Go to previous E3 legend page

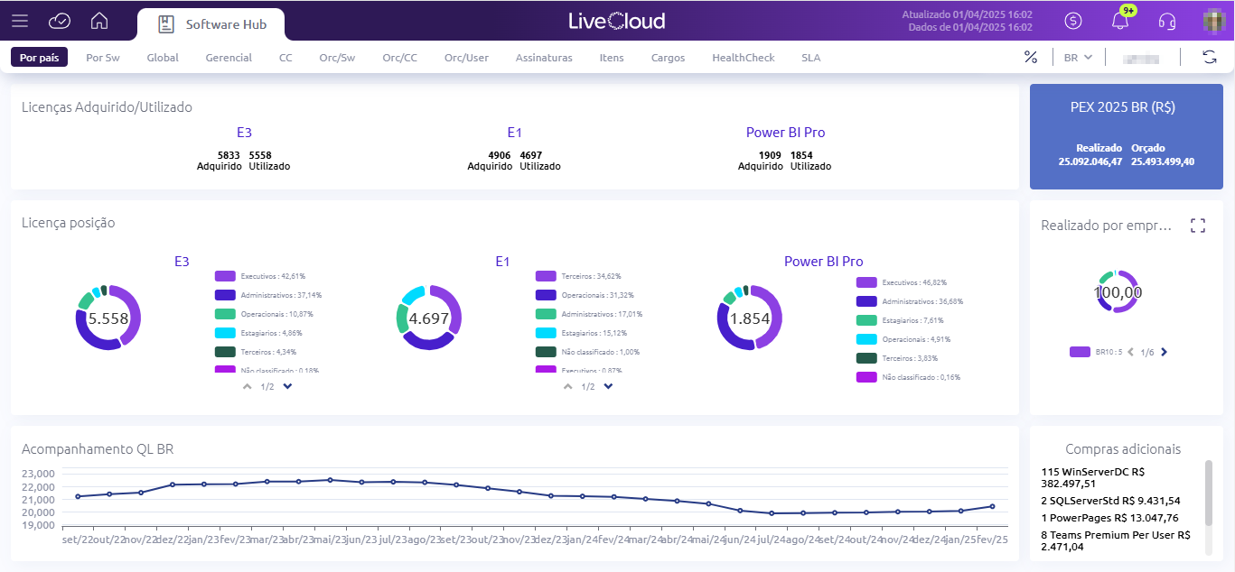248,386
